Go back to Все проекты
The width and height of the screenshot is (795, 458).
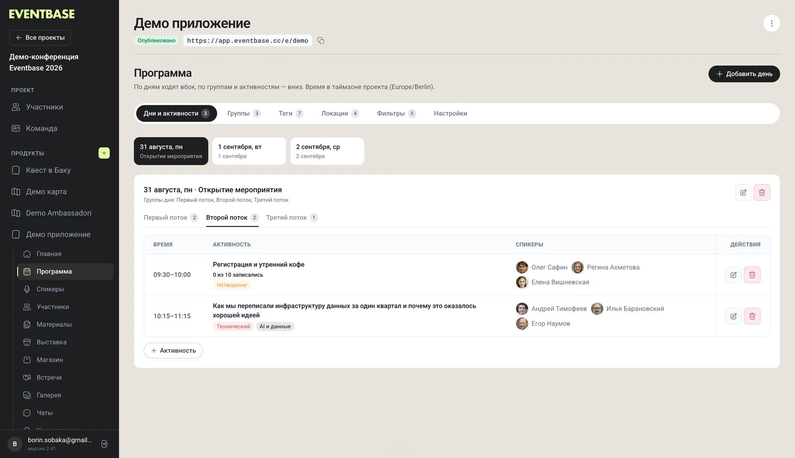[40, 38]
